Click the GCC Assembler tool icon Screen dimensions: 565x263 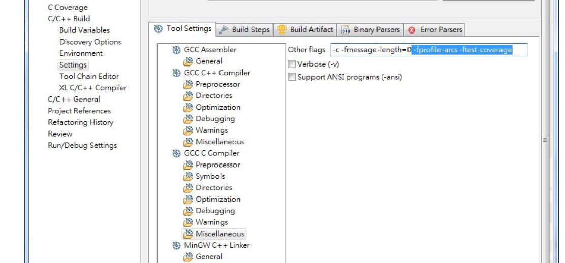pos(176,50)
